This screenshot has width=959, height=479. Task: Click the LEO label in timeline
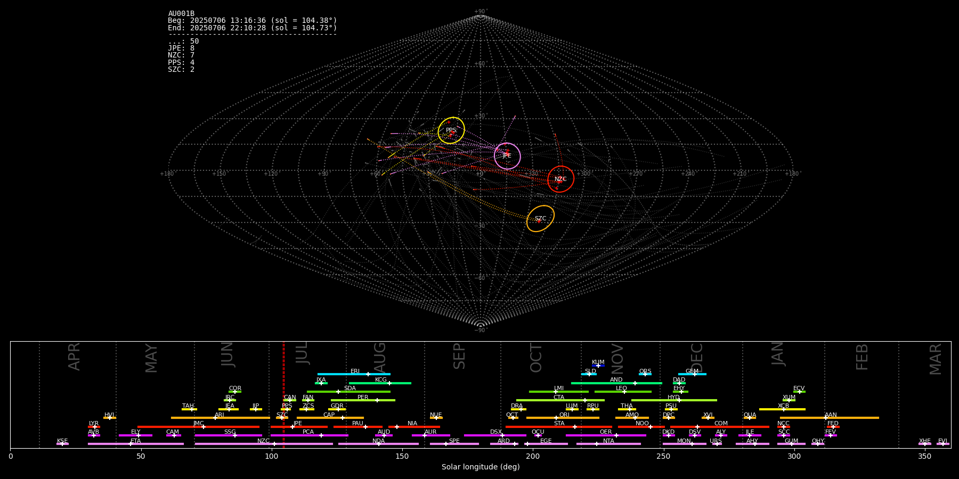coord(621,389)
